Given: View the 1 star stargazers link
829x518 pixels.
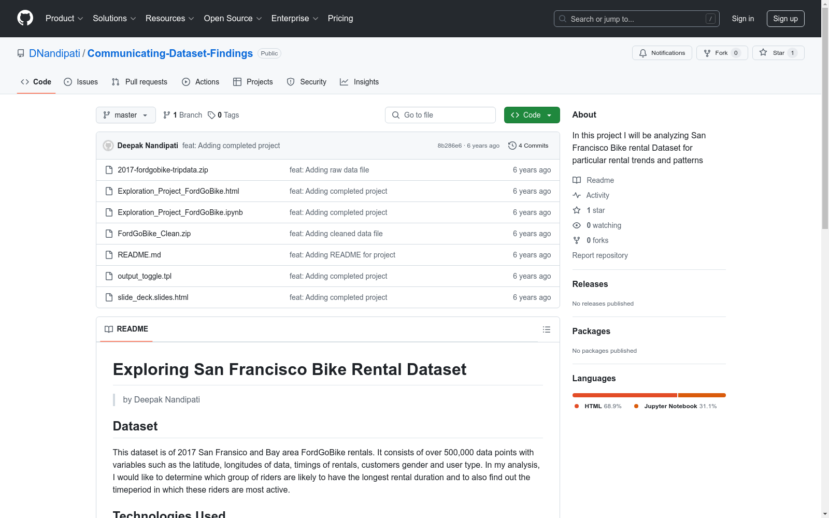Looking at the screenshot, I should pos(589,210).
